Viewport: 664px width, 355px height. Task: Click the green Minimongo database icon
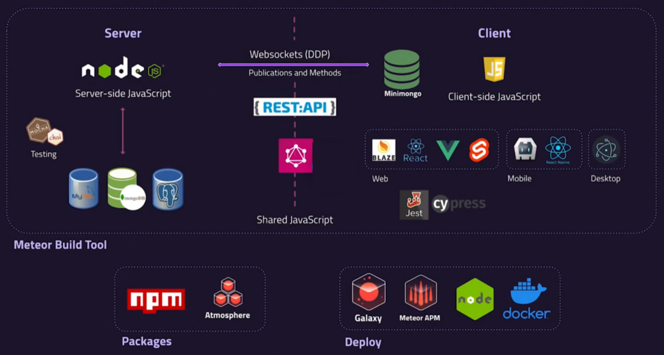[402, 69]
